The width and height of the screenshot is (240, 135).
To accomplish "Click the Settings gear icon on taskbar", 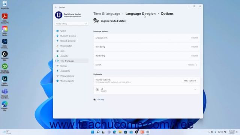I will click(147, 132).
